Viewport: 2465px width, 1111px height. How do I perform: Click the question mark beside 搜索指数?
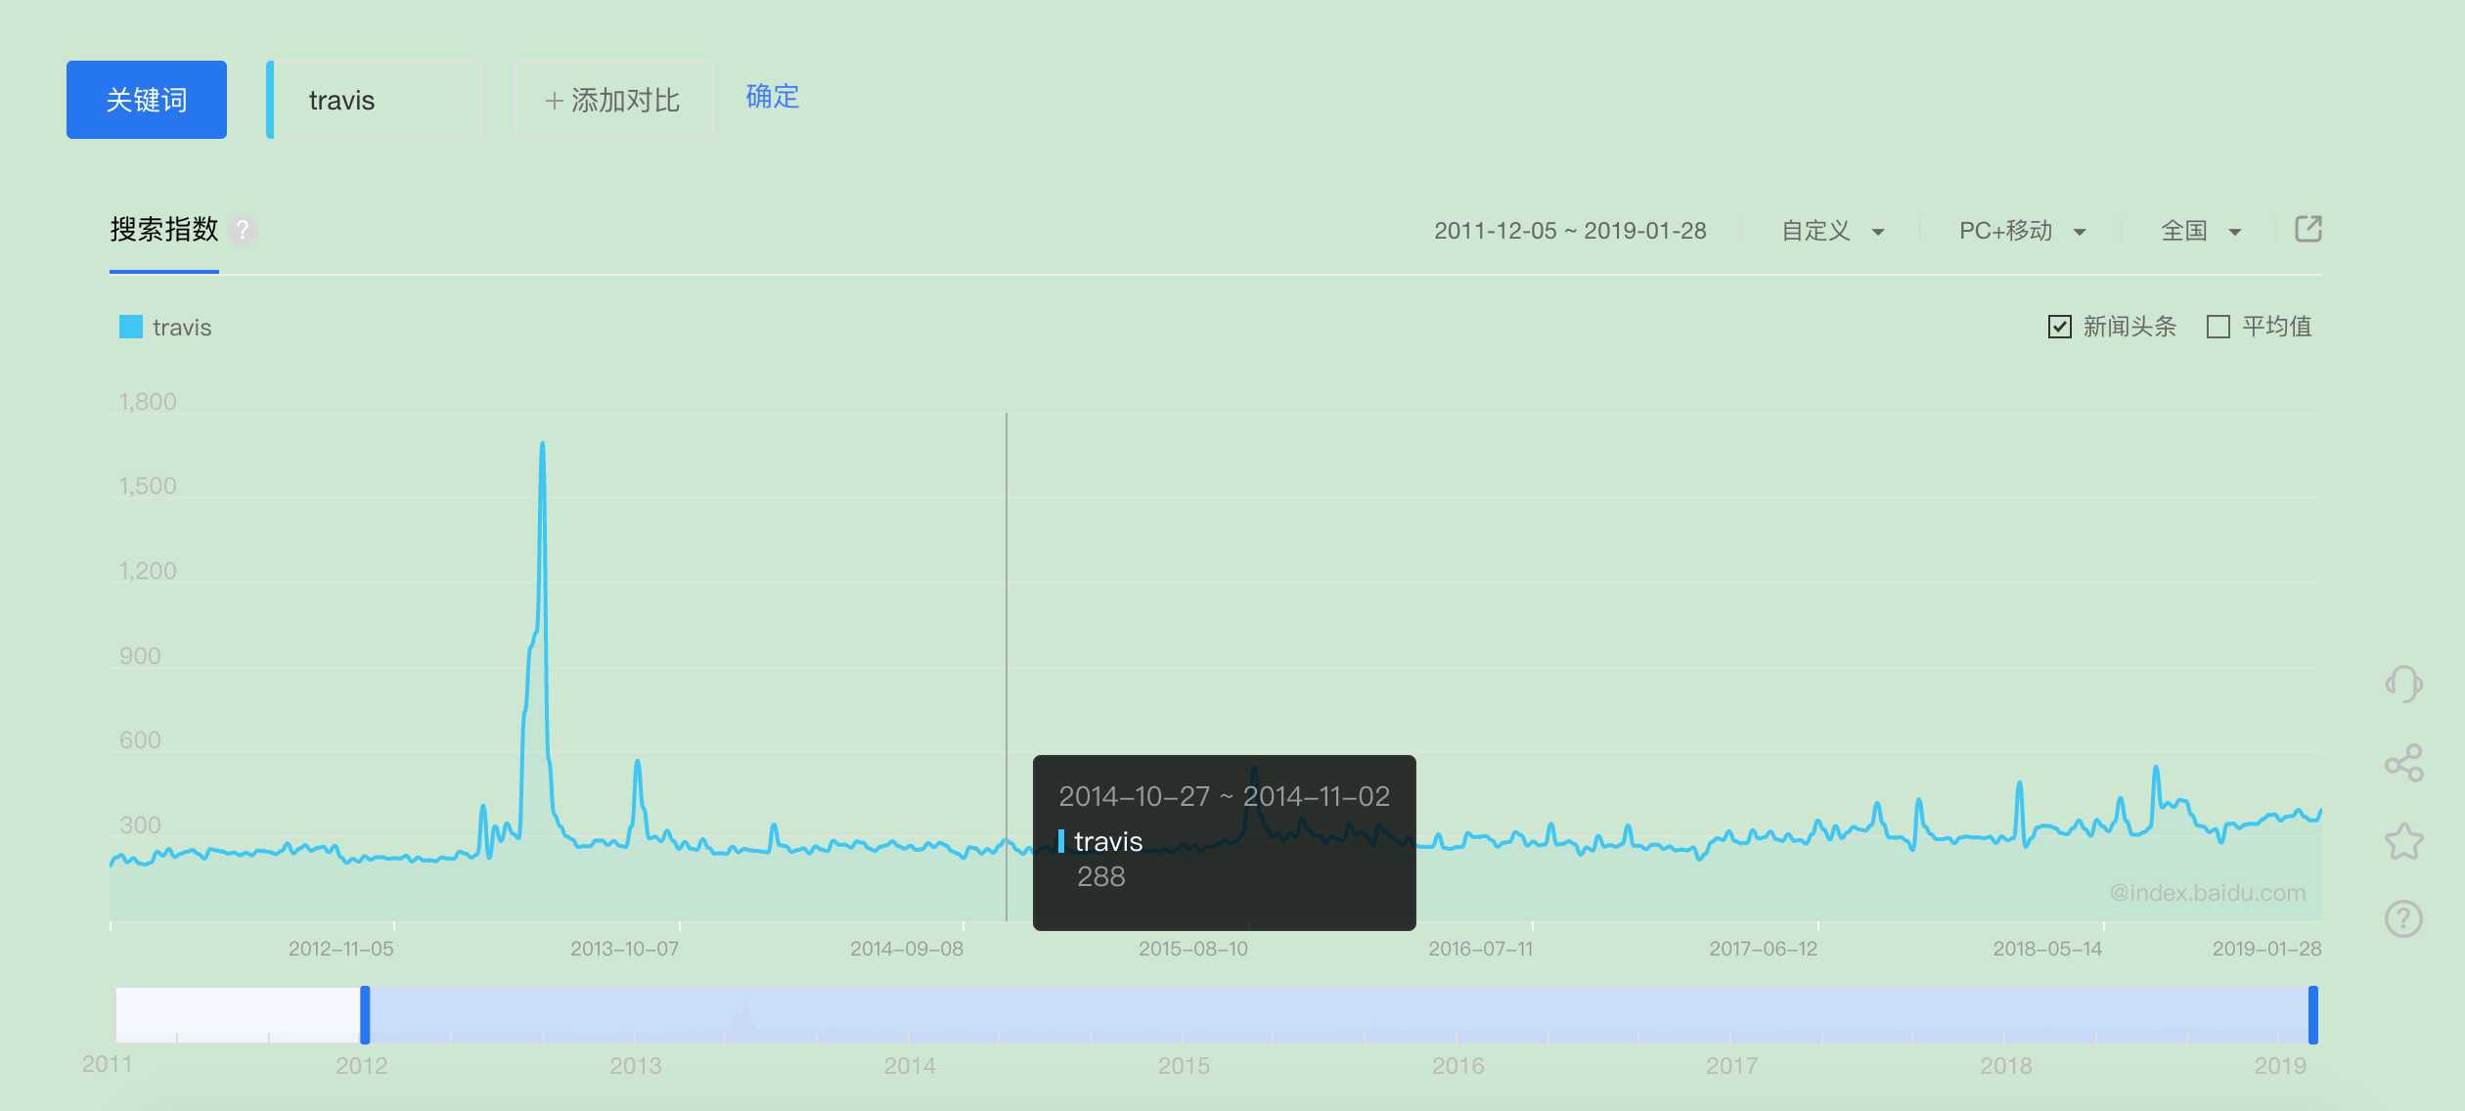tap(243, 230)
